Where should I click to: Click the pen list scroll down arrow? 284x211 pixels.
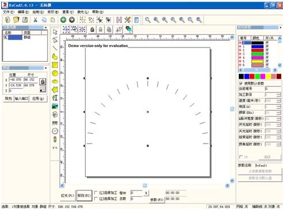tap(279, 65)
